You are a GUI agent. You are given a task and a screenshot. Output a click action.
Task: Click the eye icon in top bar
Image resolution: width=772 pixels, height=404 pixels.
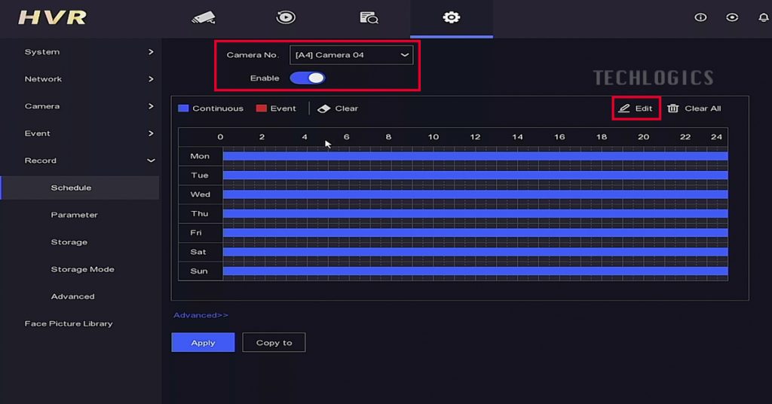pos(732,17)
